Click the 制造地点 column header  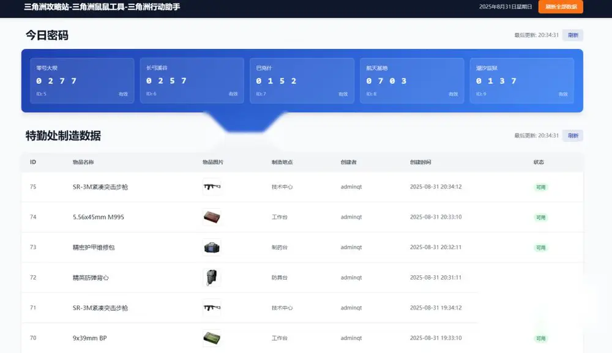pos(282,162)
